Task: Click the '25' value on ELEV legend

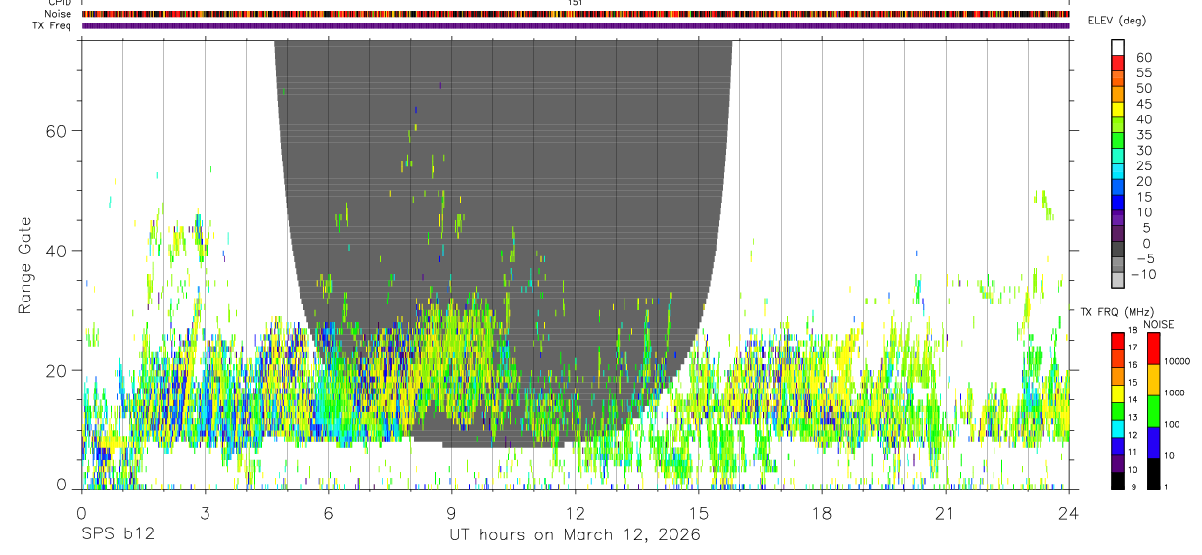Action: (x=1143, y=166)
